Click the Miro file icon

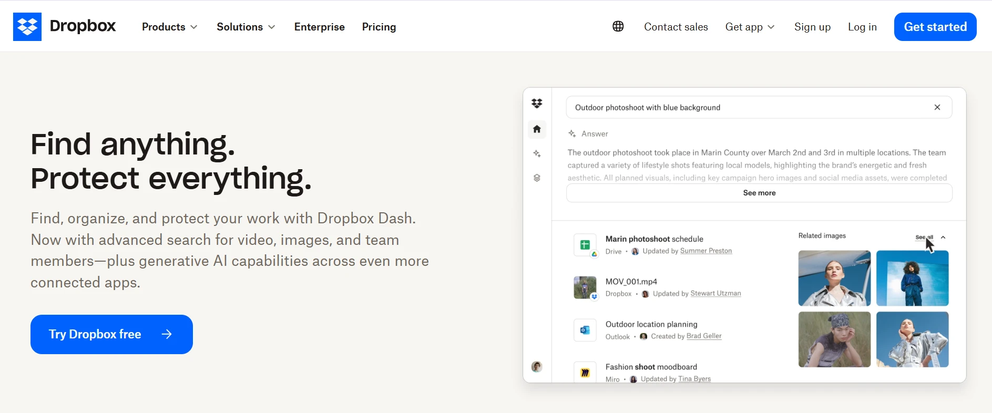pyautogui.click(x=585, y=373)
